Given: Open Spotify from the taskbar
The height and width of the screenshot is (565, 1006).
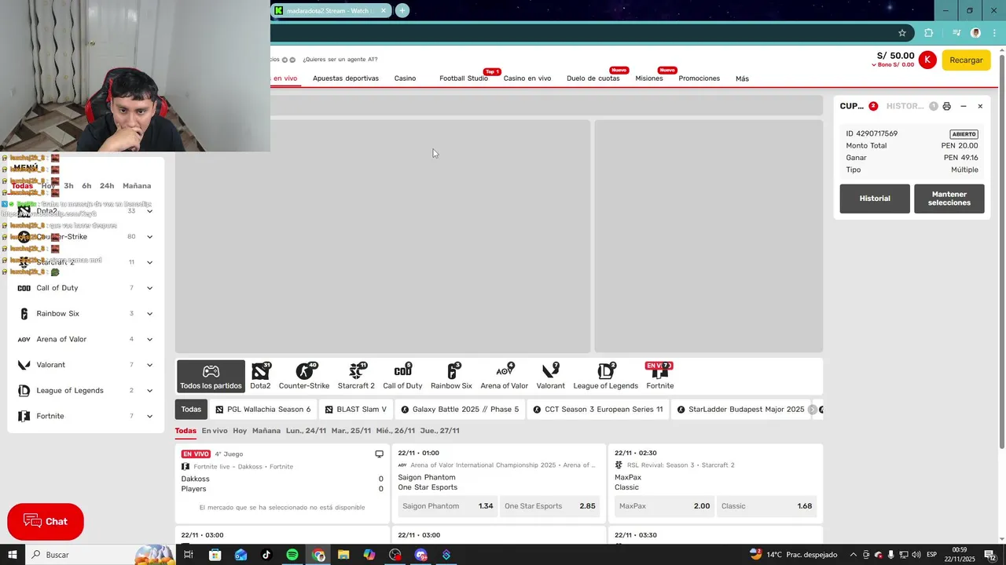Looking at the screenshot, I should 292,555.
